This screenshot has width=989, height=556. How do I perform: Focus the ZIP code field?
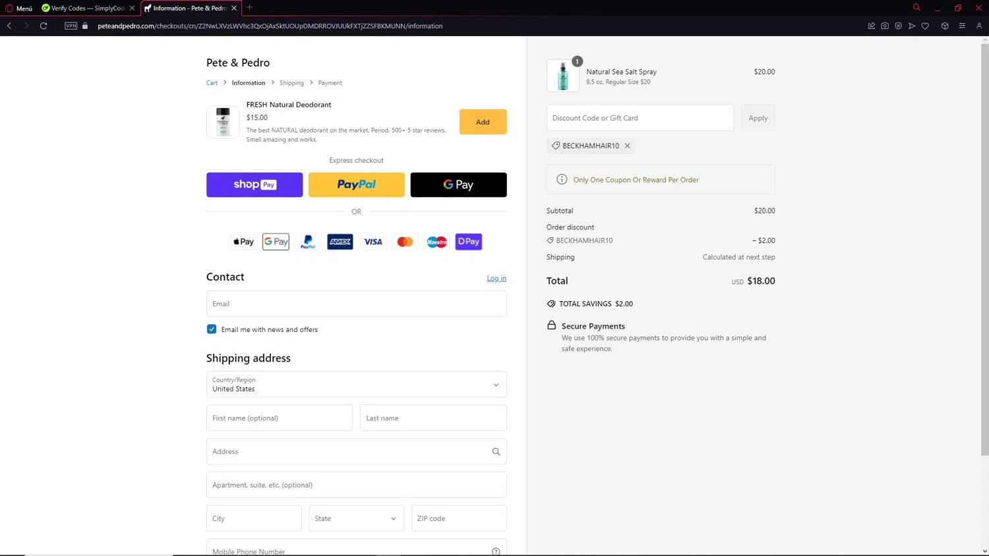(459, 518)
